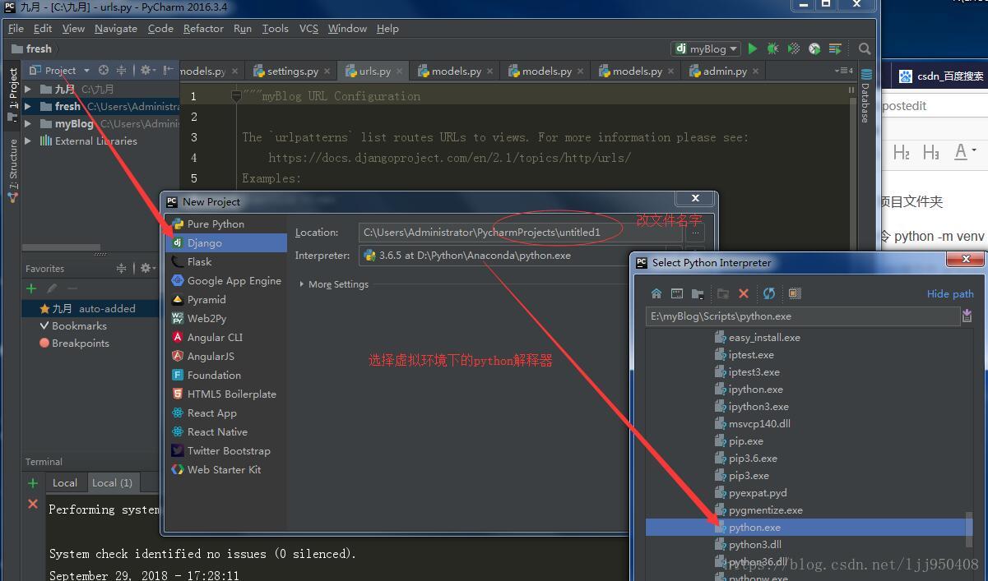Select AngularJS project type
This screenshot has height=581, width=988.
tap(226, 356)
